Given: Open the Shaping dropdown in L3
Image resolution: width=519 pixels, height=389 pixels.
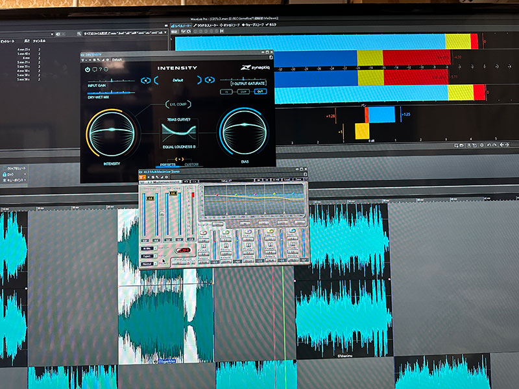Looking at the screenshot, I should coord(148,264).
